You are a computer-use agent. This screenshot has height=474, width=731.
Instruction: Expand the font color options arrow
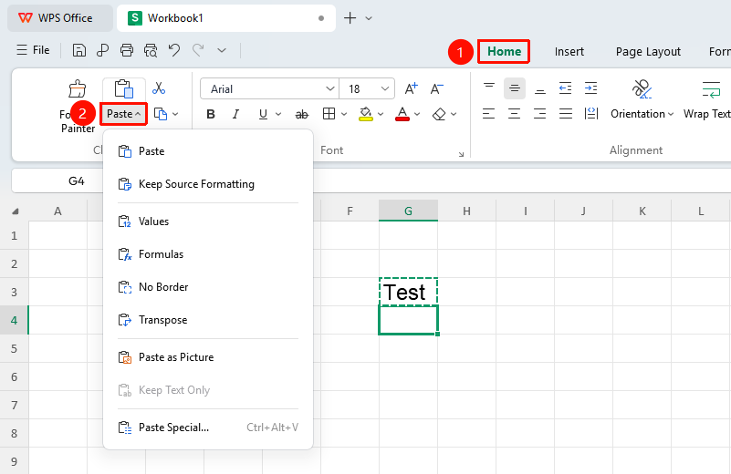coord(417,114)
